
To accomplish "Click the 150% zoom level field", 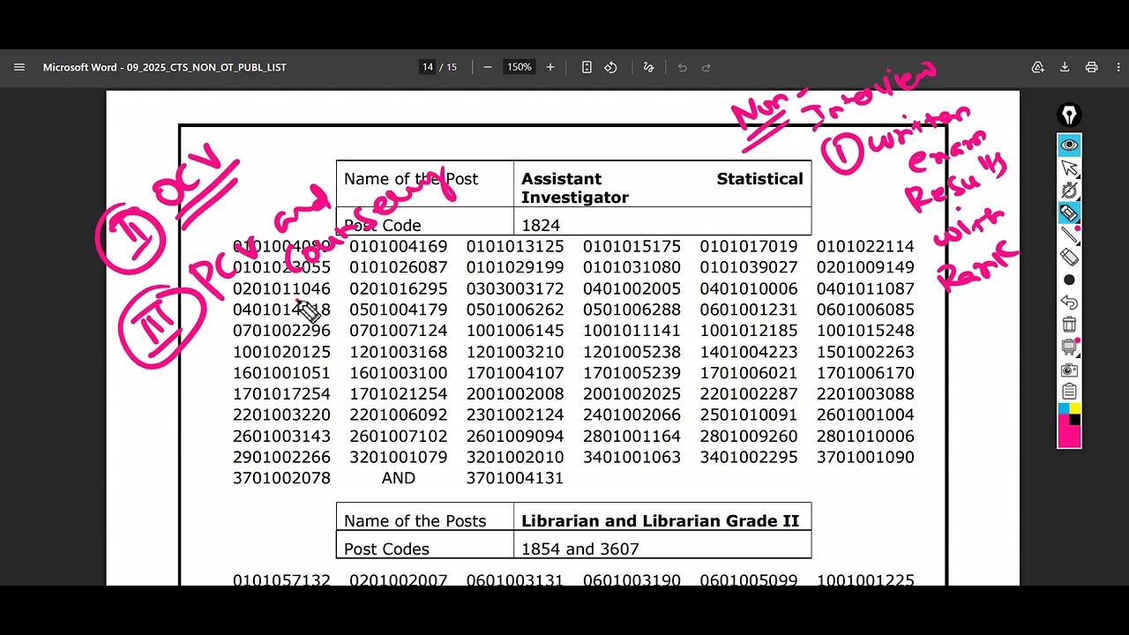I will click(x=519, y=67).
